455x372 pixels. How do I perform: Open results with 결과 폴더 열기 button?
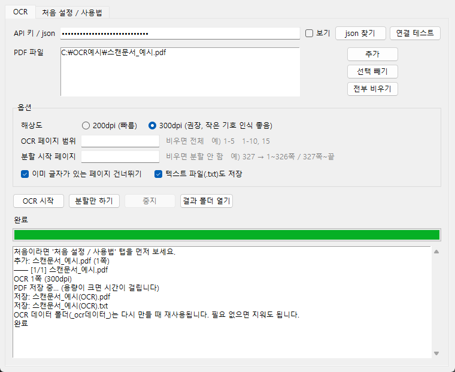[207, 201]
